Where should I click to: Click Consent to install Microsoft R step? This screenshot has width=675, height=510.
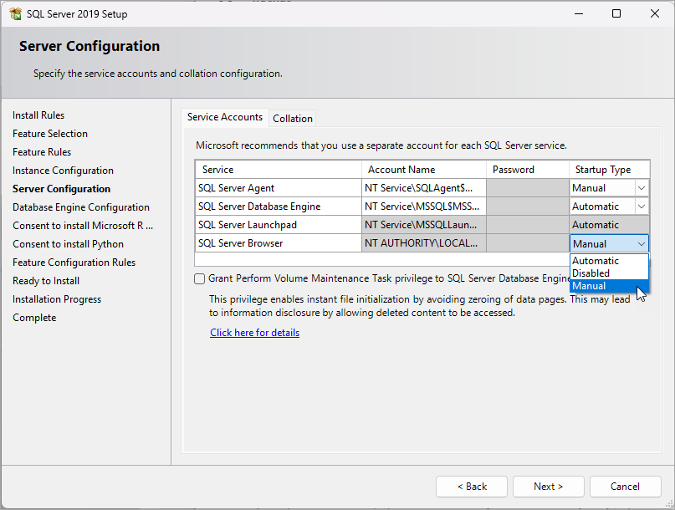click(x=83, y=226)
